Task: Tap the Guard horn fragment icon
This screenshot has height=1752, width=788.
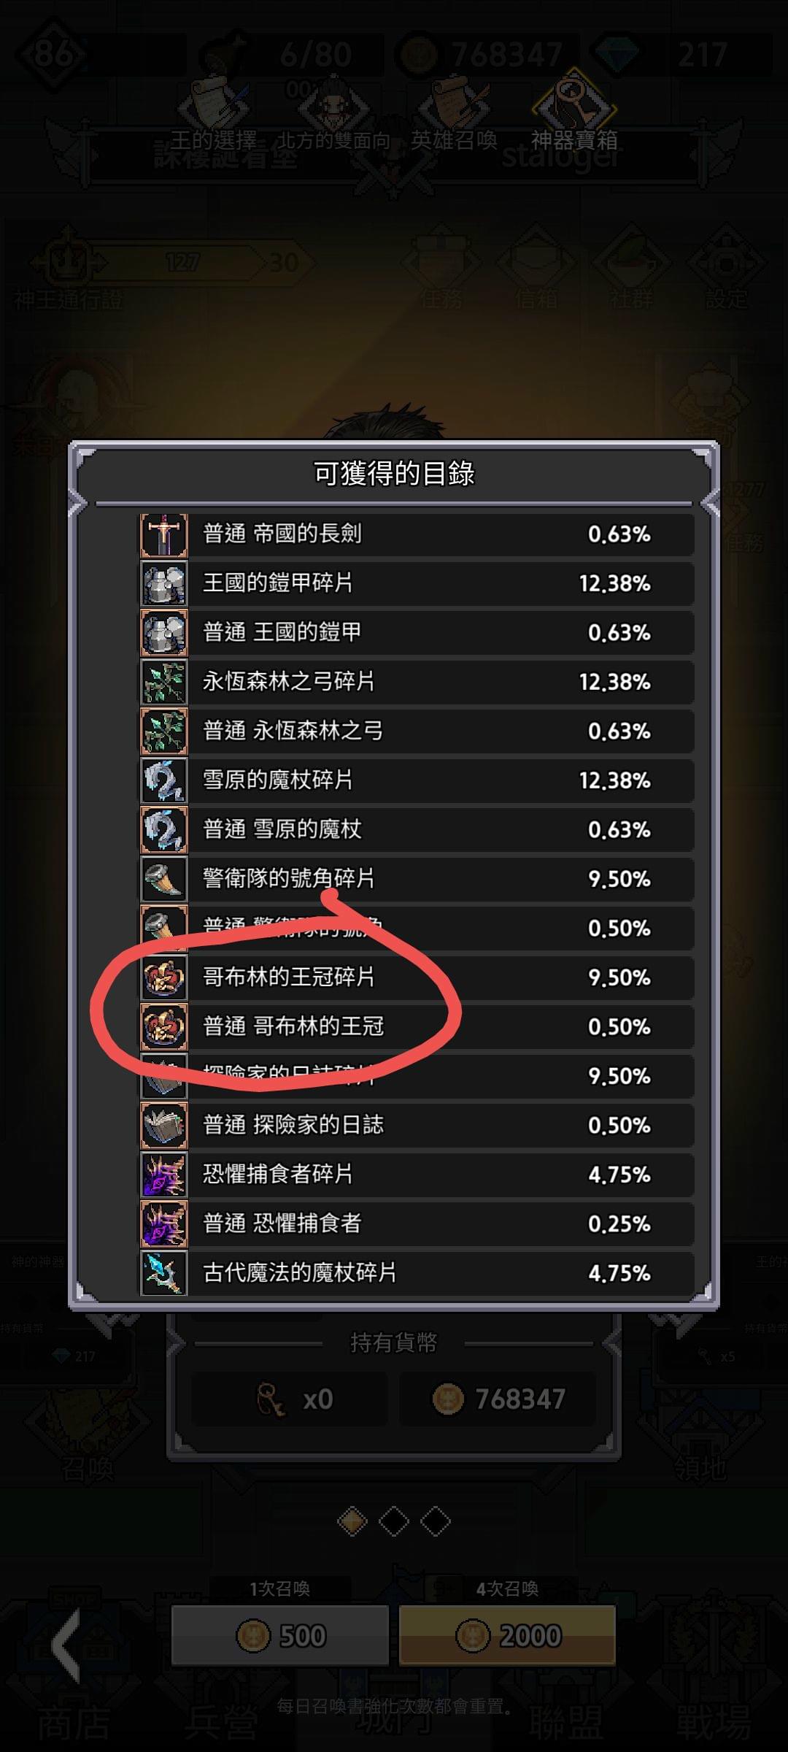Action: 164,879
